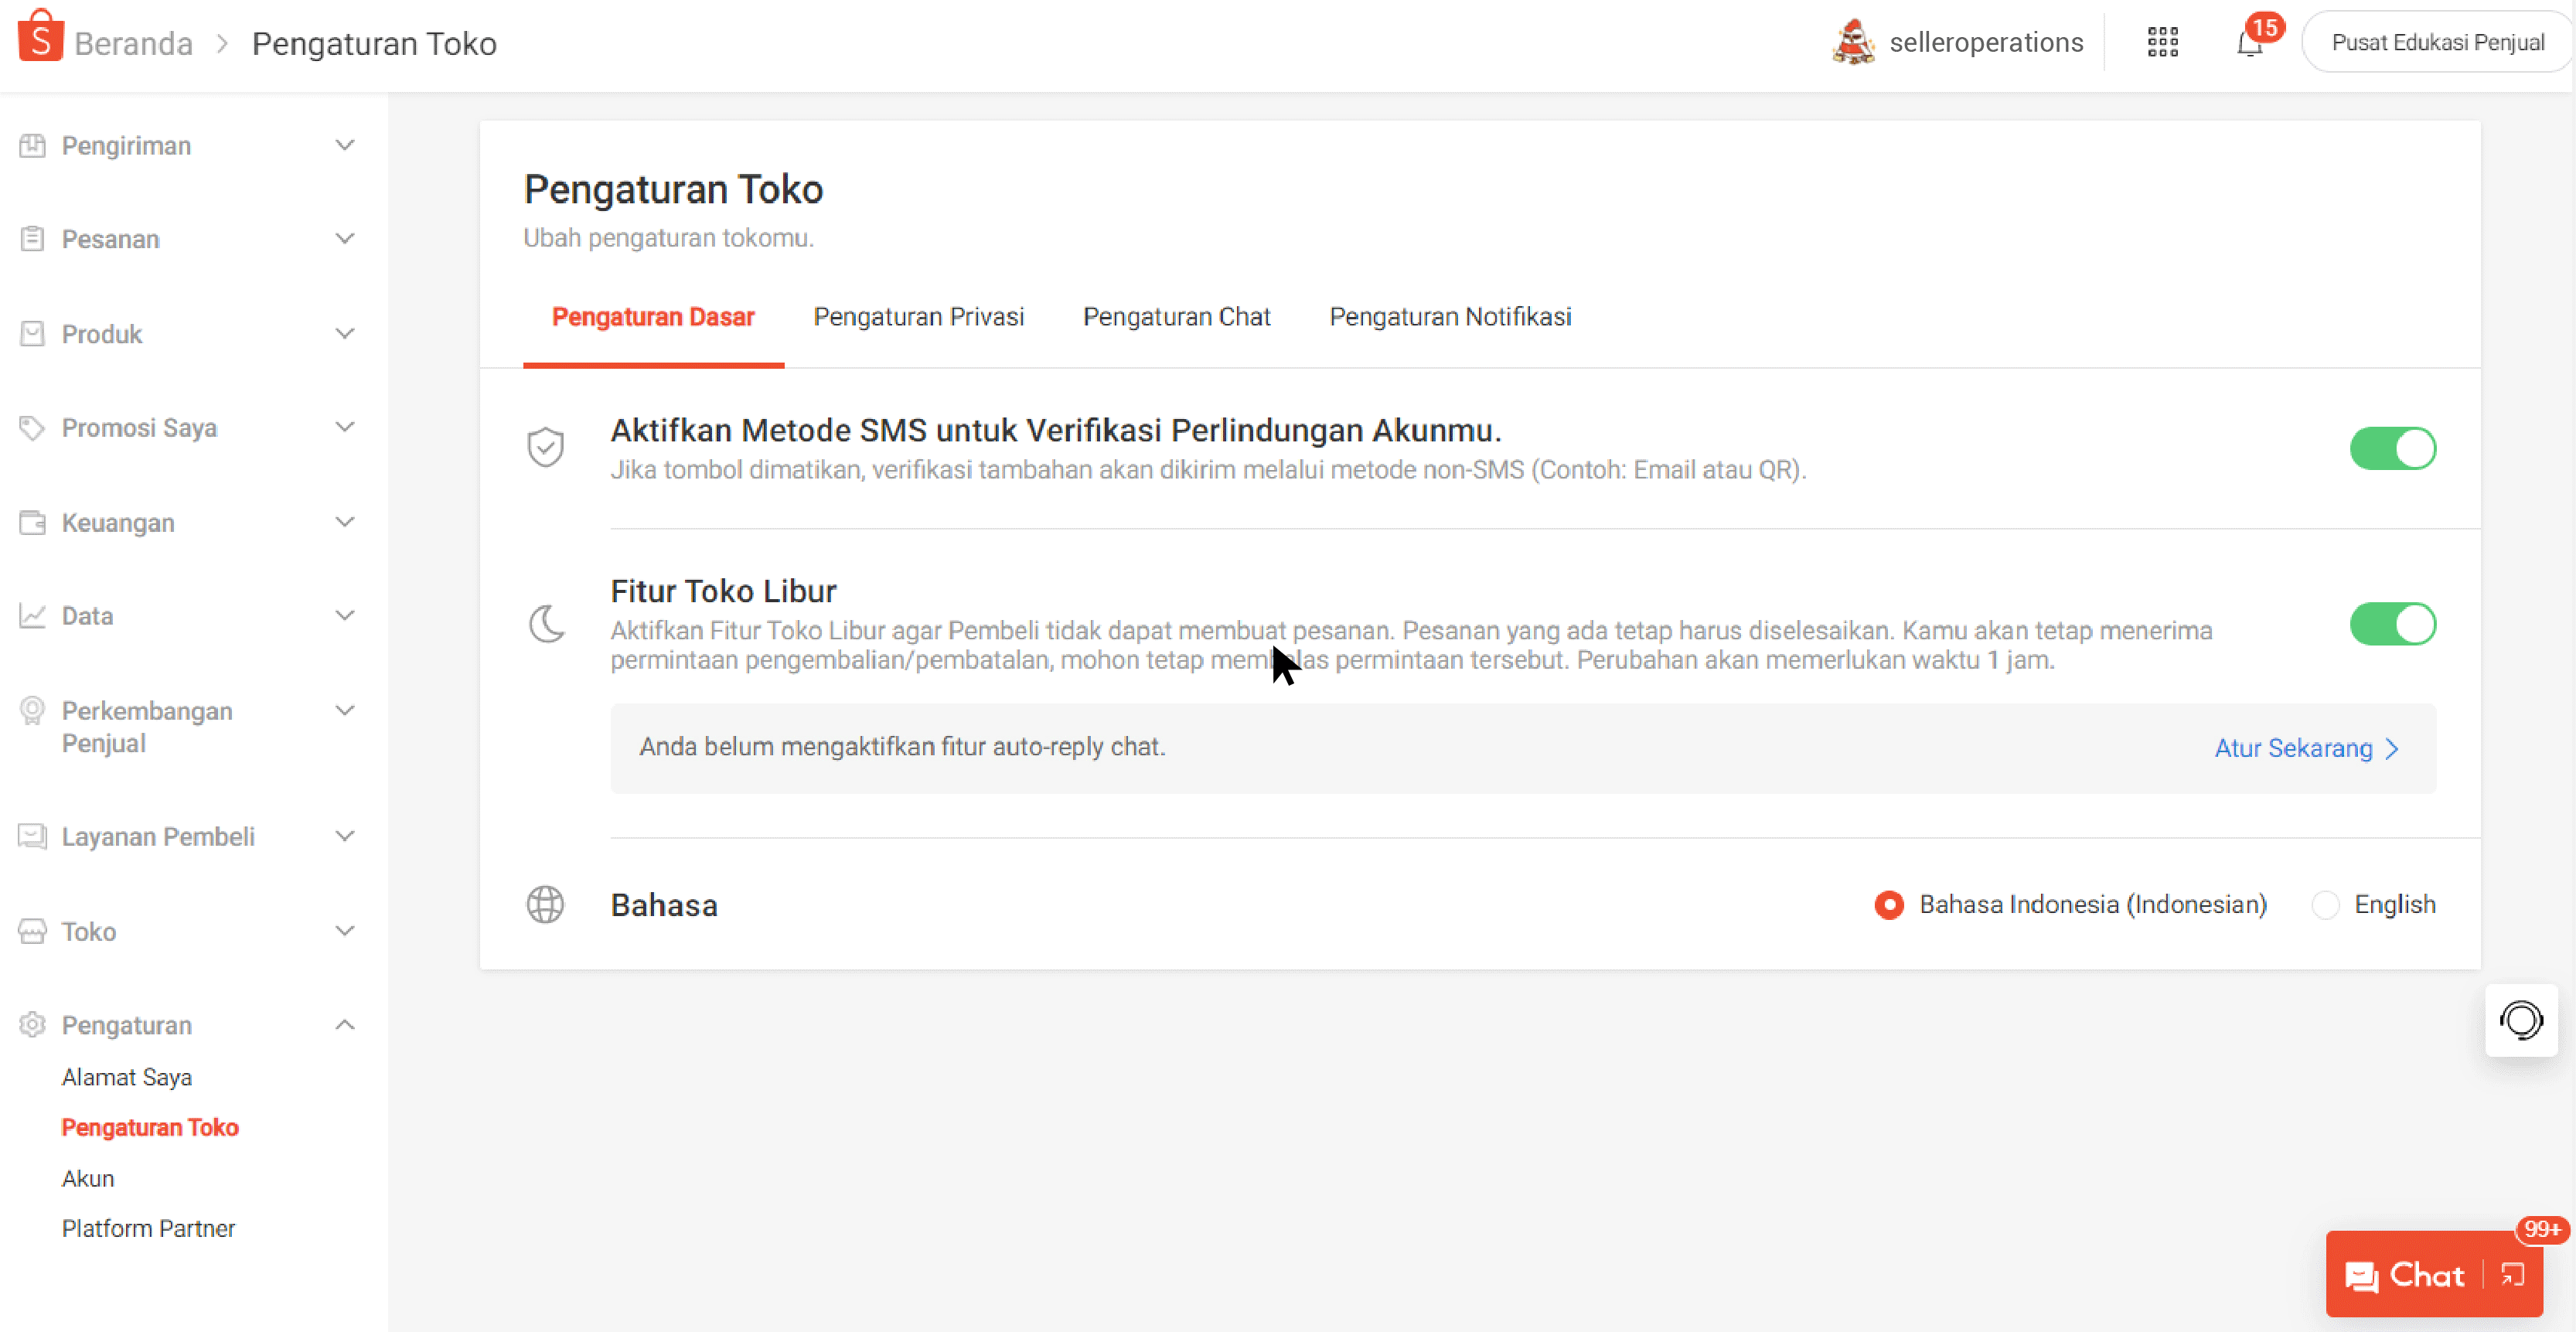Open the Pengaturan Notifikasi tab
2576x1332 pixels.
[1449, 317]
